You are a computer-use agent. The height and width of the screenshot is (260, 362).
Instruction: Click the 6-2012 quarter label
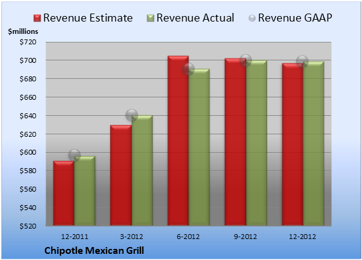[x=188, y=237]
